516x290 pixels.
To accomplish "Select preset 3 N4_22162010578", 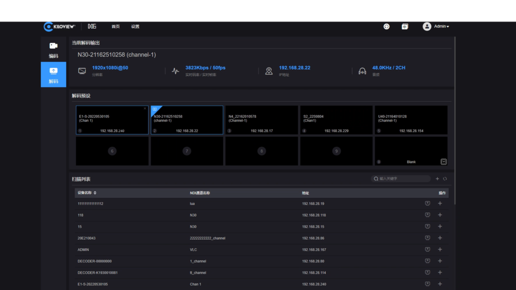I will click(x=262, y=120).
